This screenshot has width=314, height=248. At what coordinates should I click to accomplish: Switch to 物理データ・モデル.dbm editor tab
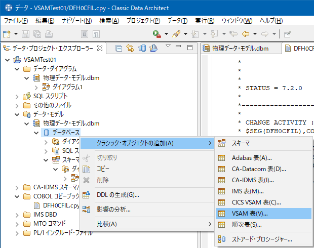[x=240, y=49]
